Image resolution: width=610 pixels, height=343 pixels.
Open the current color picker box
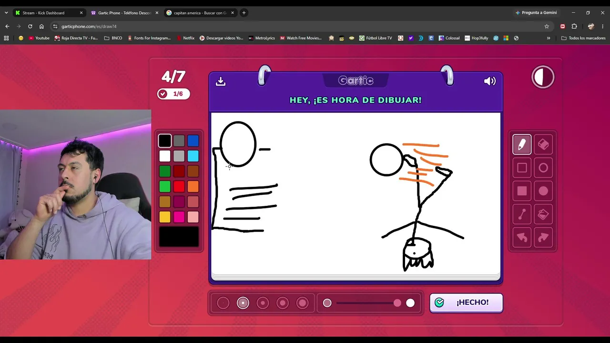tap(179, 237)
